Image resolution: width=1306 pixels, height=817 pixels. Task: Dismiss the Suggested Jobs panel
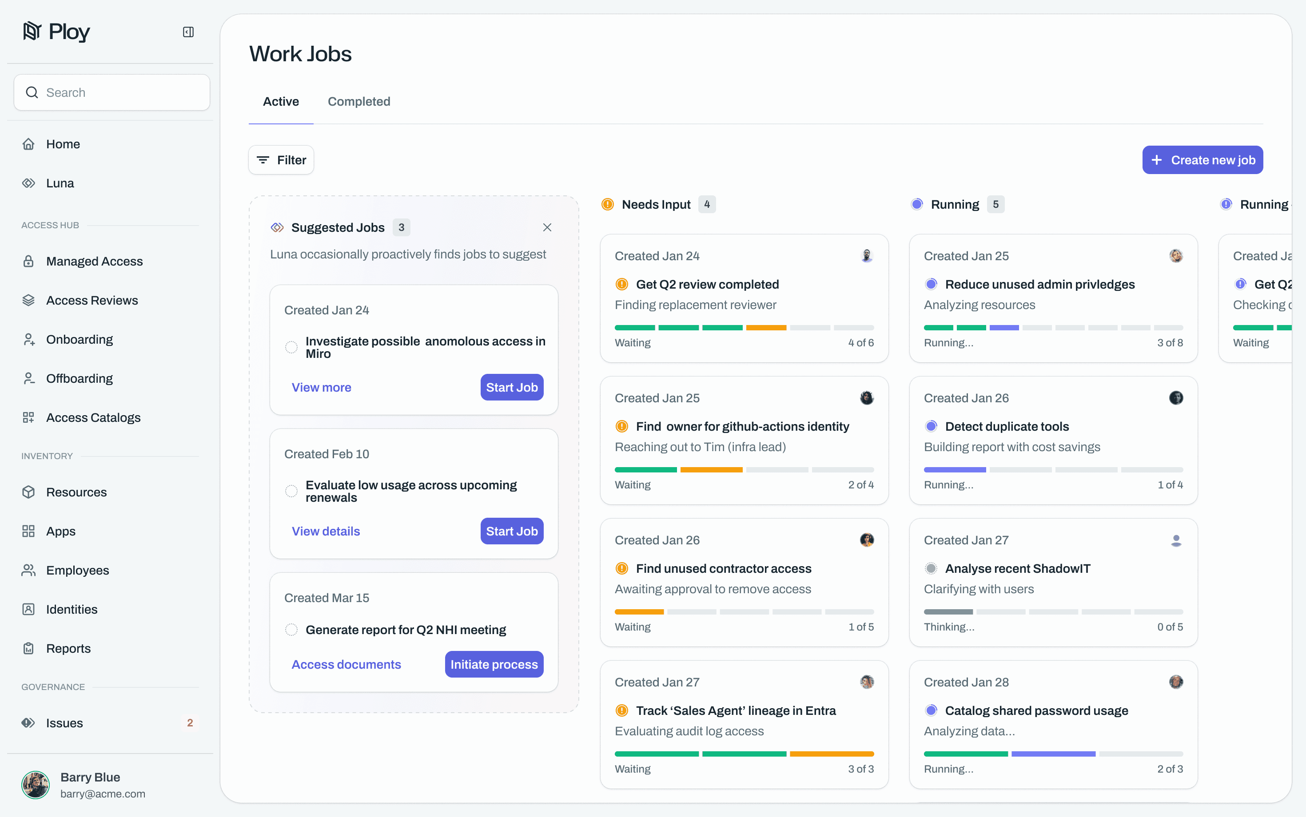(547, 227)
